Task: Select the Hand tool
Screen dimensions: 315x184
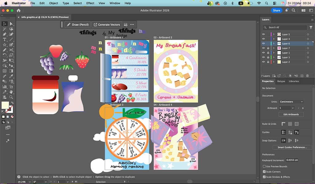Action: [x=11, y=92]
